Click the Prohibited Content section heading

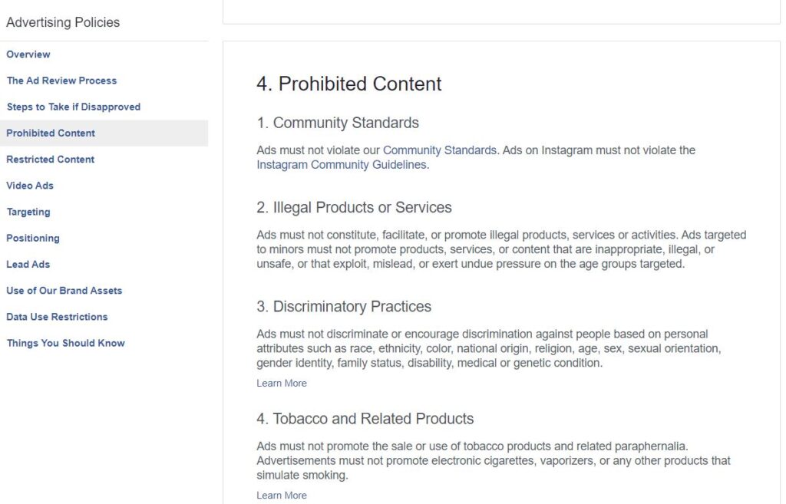tap(349, 84)
